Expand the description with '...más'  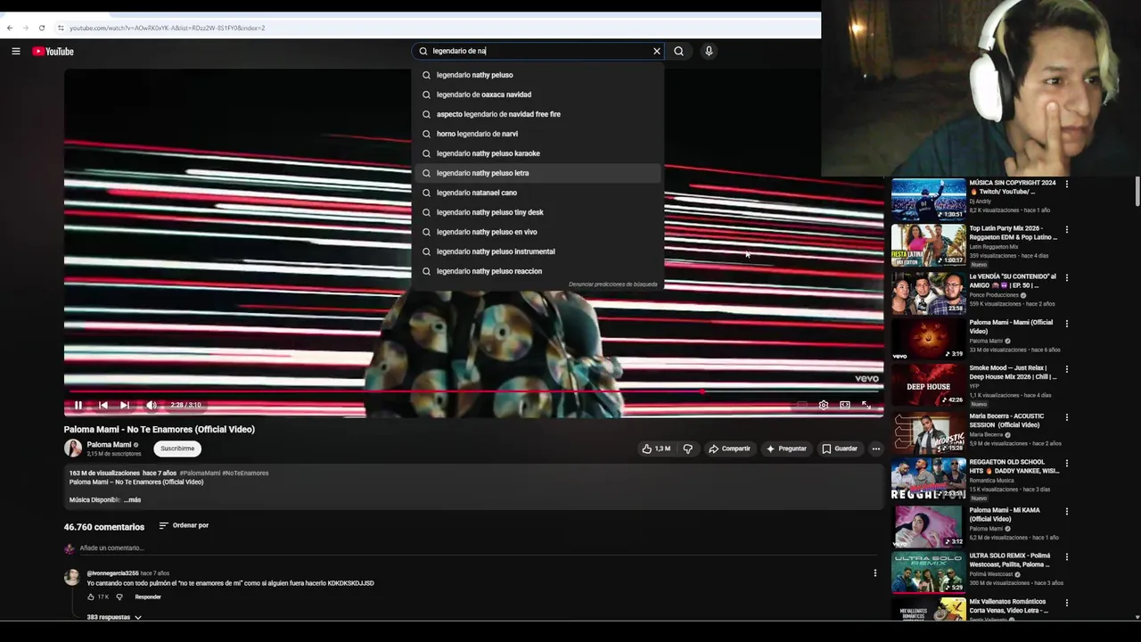pyautogui.click(x=132, y=500)
